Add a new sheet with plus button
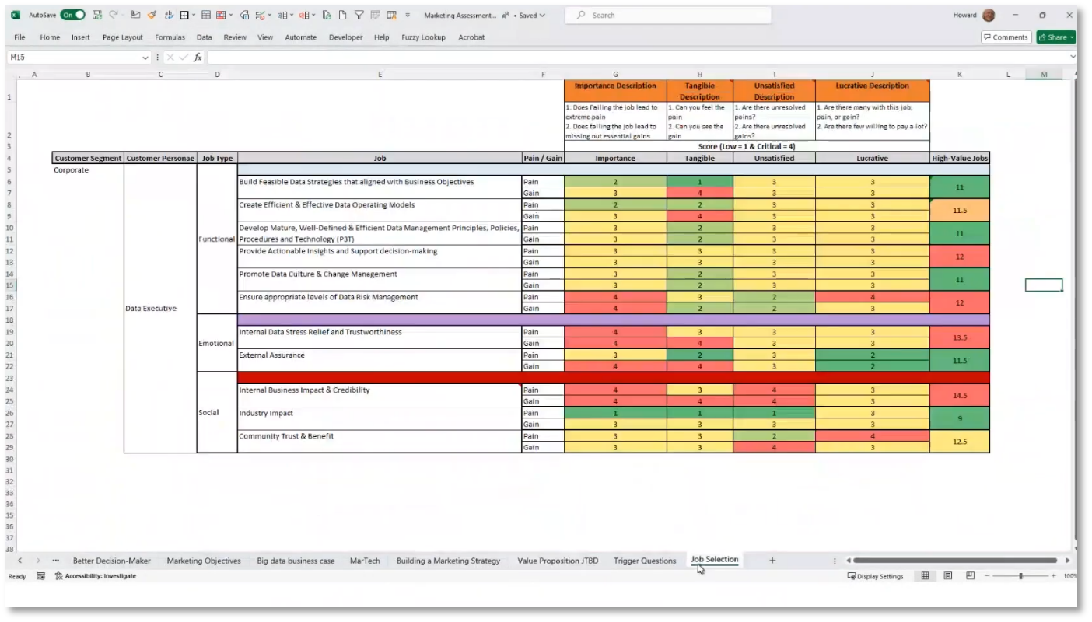1092x622 pixels. [x=772, y=561]
